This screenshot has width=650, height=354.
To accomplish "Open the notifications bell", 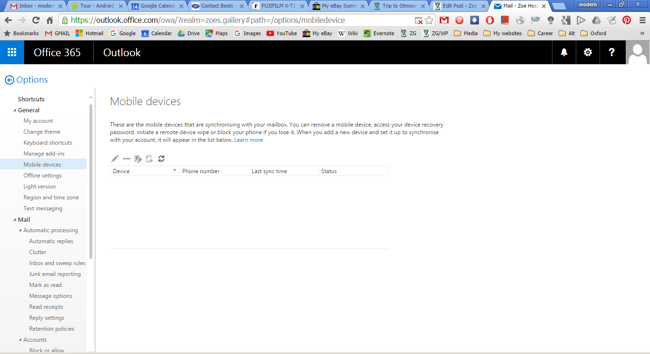I will [x=564, y=52].
